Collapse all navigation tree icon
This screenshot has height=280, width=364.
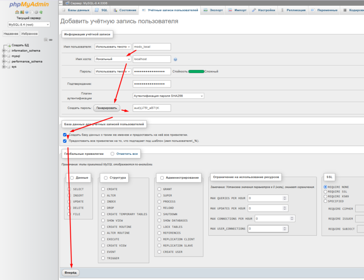tap(46, 40)
